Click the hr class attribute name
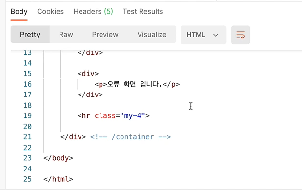This screenshot has height=190, width=302. [x=105, y=116]
